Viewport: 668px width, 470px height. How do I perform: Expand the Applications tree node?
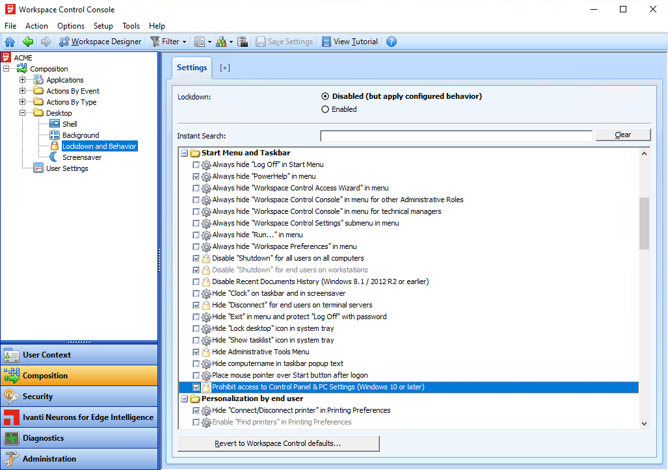[22, 79]
